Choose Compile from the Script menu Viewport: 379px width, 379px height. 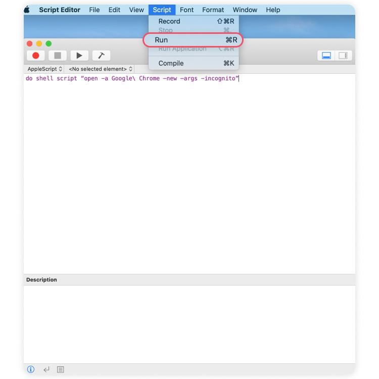(x=194, y=63)
